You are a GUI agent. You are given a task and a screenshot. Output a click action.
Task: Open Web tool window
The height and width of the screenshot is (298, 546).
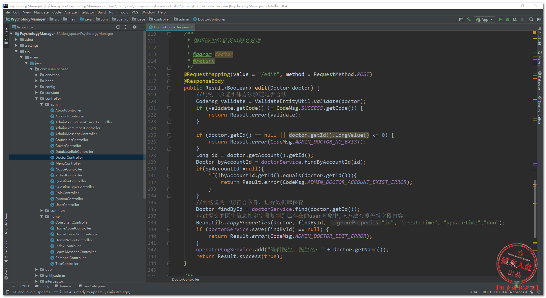click(6, 274)
